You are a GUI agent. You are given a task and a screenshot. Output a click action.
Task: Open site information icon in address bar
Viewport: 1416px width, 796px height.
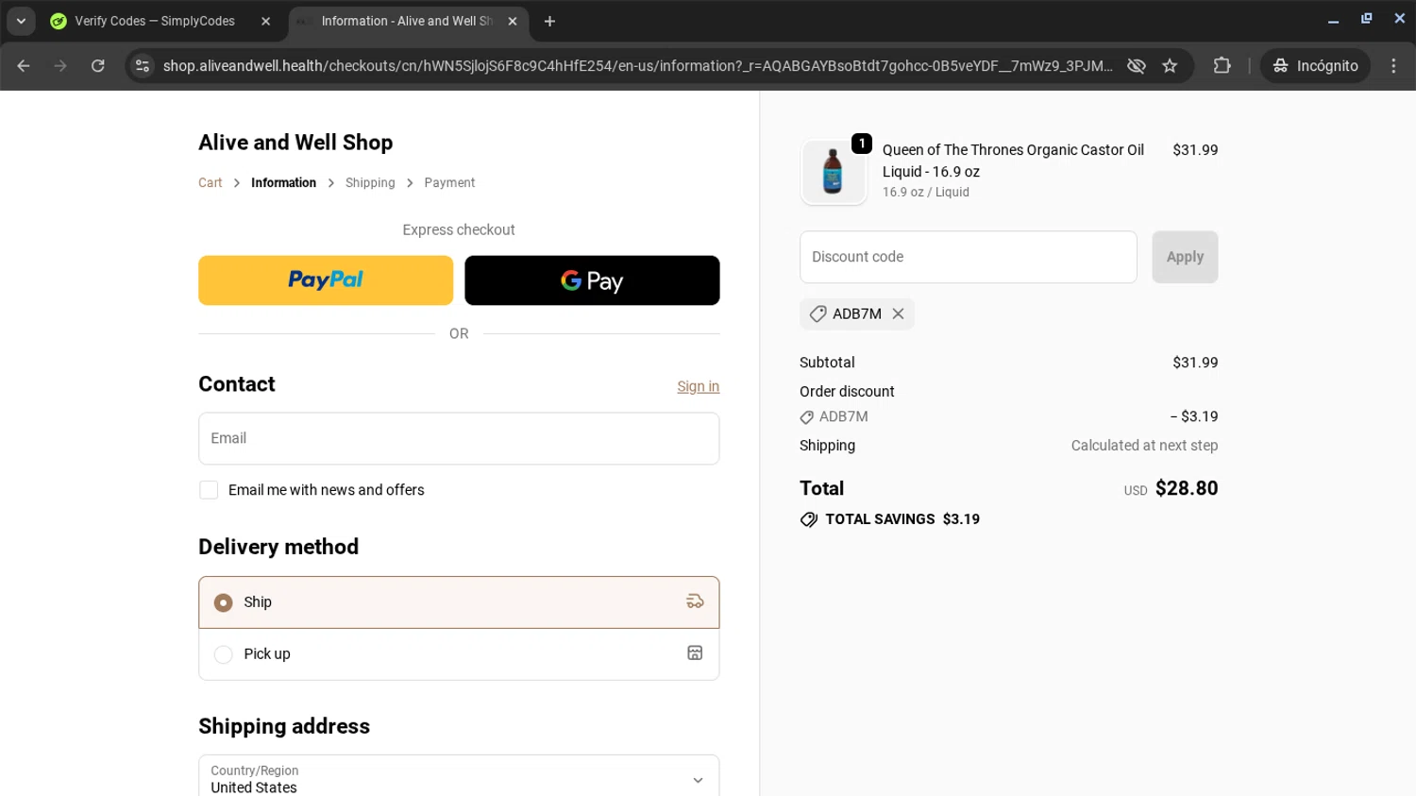point(143,65)
